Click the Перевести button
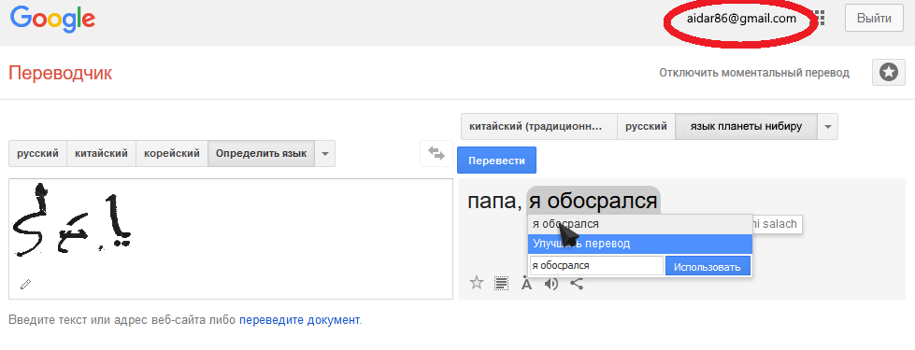This screenshot has height=350, width=915. (x=496, y=161)
